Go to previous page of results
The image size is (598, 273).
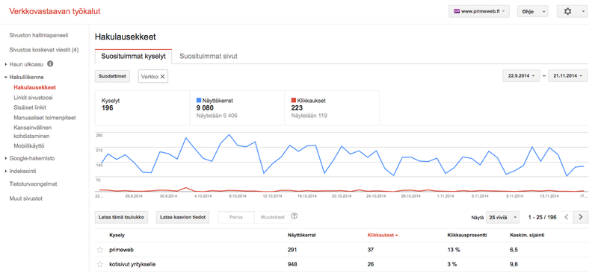click(567, 217)
